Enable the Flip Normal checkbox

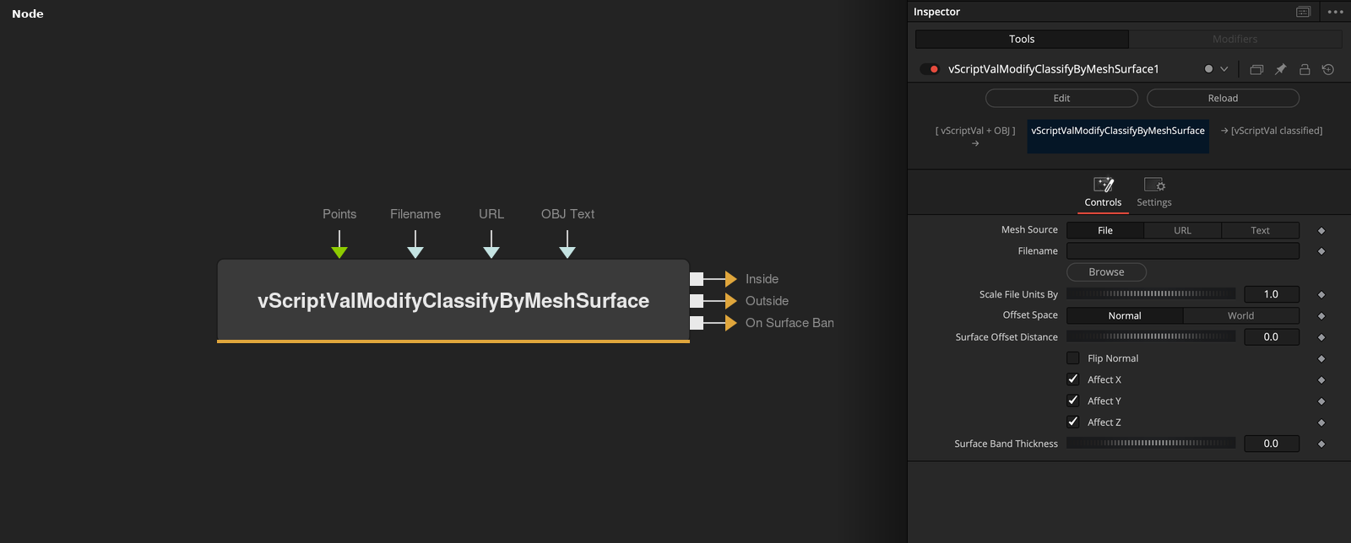1073,358
